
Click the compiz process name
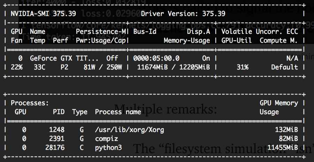[106, 139]
